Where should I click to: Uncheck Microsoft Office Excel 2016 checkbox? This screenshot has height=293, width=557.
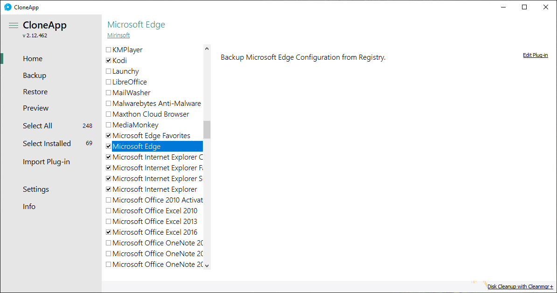point(108,232)
